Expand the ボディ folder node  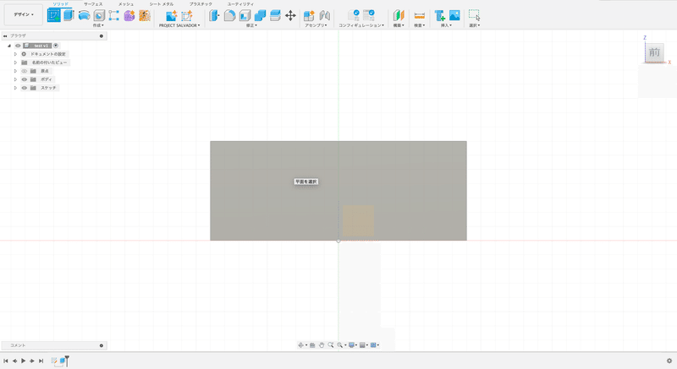point(15,79)
